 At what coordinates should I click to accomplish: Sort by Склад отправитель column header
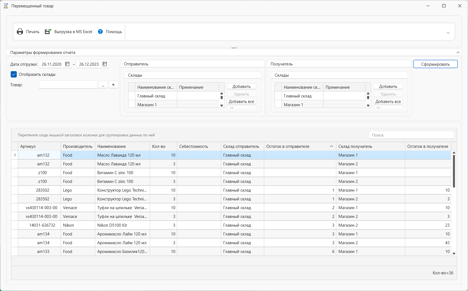243,146
